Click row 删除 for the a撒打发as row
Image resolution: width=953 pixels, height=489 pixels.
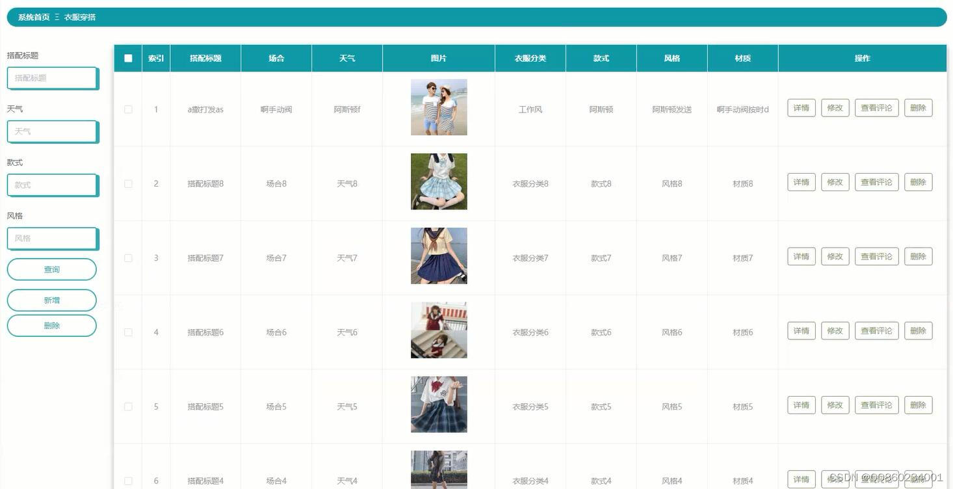(918, 108)
